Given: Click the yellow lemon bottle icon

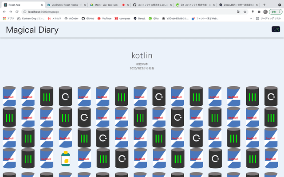Looking at the screenshot, I should click(x=66, y=158).
